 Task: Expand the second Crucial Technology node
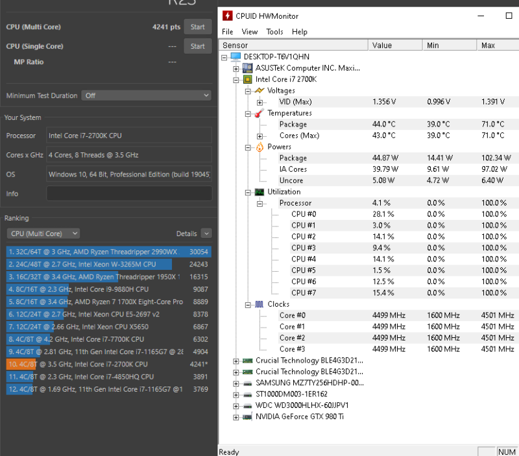(235, 372)
